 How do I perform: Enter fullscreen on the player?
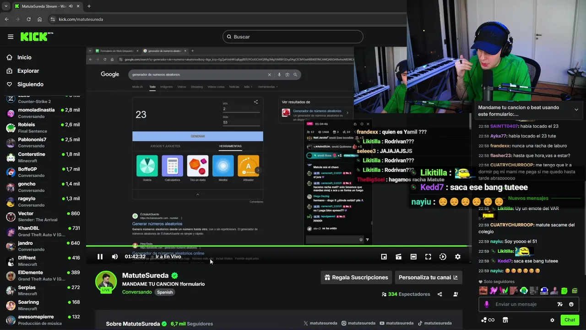pos(428,257)
